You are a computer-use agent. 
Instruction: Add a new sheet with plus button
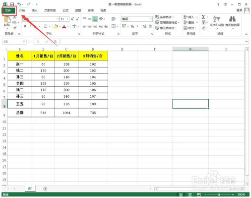click(45, 189)
